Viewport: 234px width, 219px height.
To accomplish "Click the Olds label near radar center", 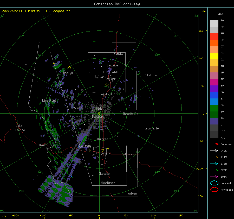I will 99,109.
